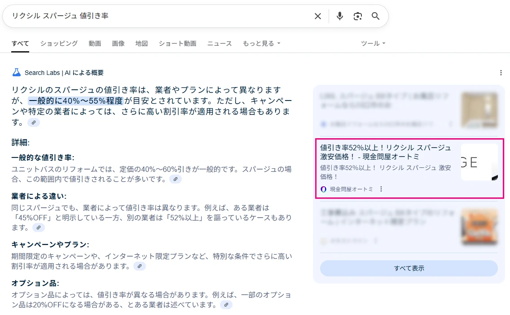Open source link icon after 一般的な値引き率 paragraph
510x315 pixels.
175,179
